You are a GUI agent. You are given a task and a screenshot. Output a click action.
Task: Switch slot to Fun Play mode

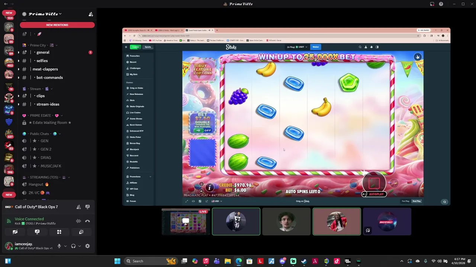405,201
